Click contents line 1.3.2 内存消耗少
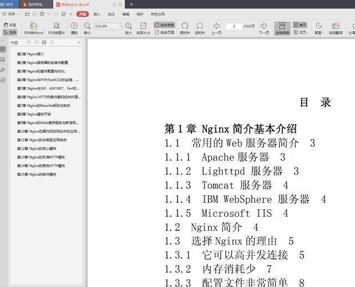Screen dimensions: 355x287 [x=218, y=269]
